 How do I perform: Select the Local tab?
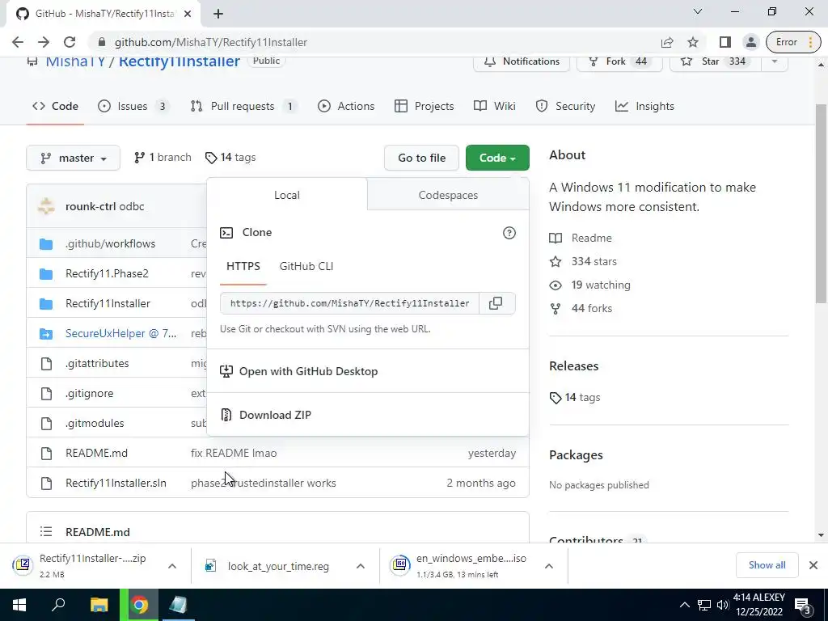coord(287,195)
